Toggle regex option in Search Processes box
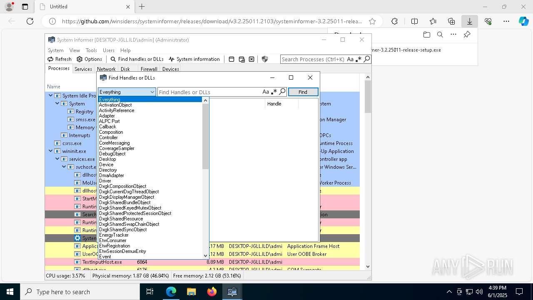This screenshot has height=300, width=533. tap(359, 59)
